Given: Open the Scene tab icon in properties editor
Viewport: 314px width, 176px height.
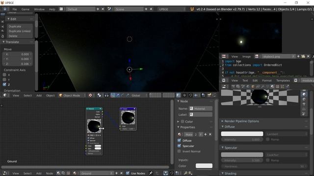Looking at the screenshot, I should [x=243, y=87].
